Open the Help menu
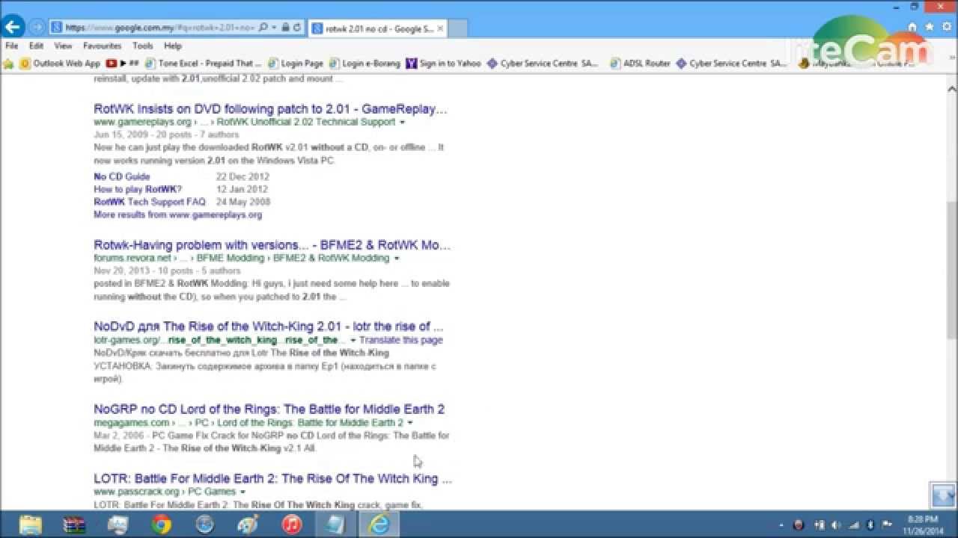958x538 pixels. point(173,46)
